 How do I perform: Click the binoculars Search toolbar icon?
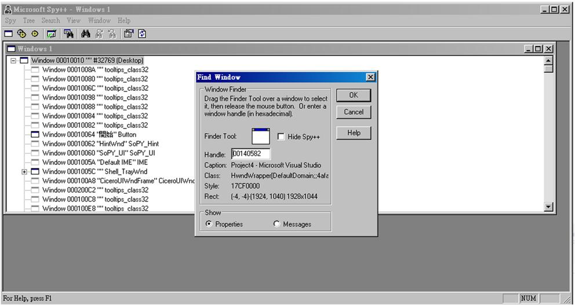coord(86,34)
